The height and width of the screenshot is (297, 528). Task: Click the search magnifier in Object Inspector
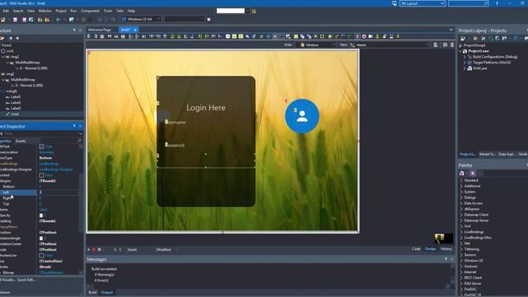pos(79,141)
